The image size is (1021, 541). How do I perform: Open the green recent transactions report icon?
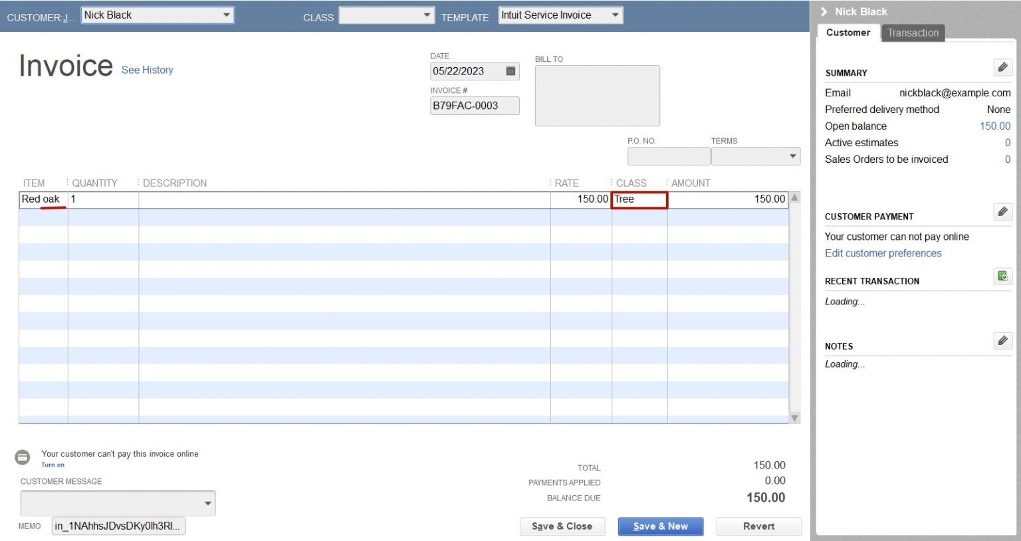(x=1002, y=276)
